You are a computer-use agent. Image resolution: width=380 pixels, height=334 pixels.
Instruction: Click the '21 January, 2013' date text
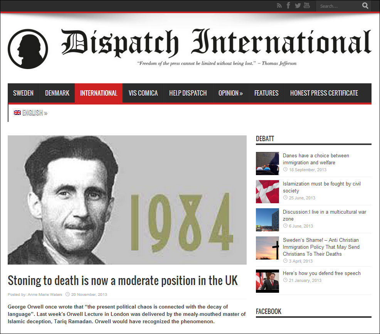tap(305, 280)
